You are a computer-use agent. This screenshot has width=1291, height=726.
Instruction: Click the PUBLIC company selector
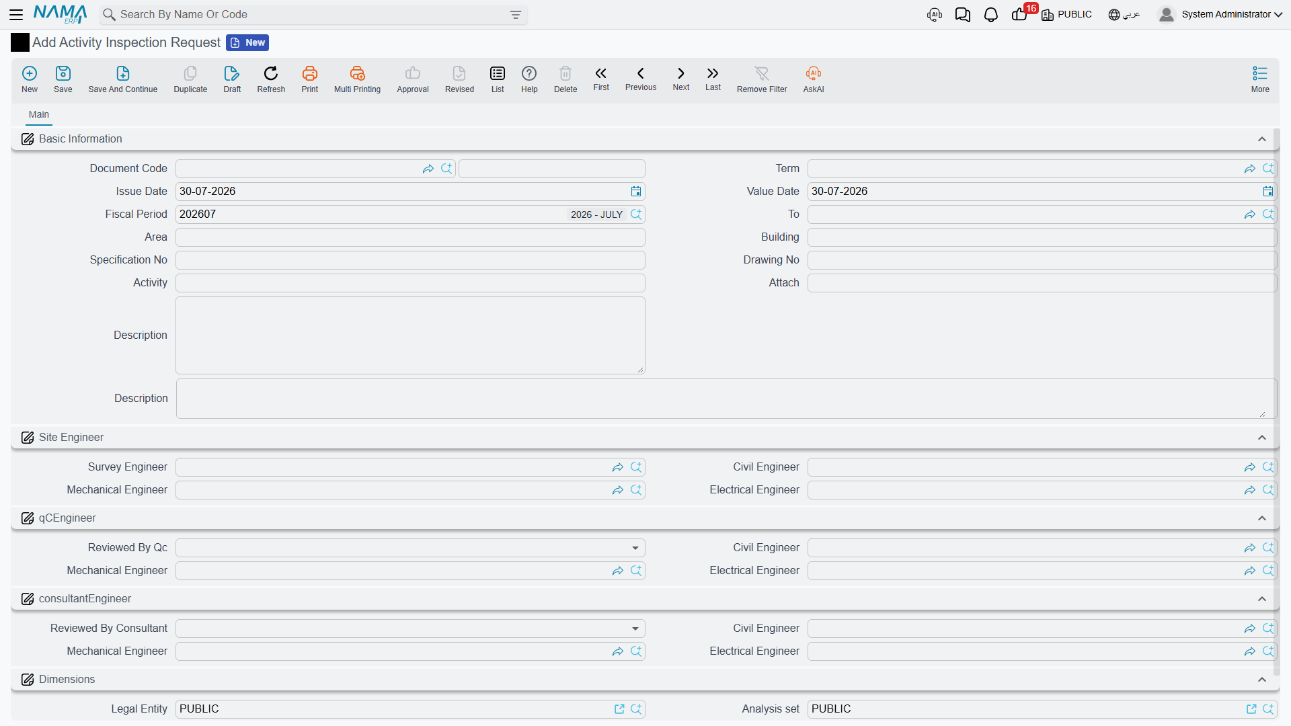coord(1066,14)
